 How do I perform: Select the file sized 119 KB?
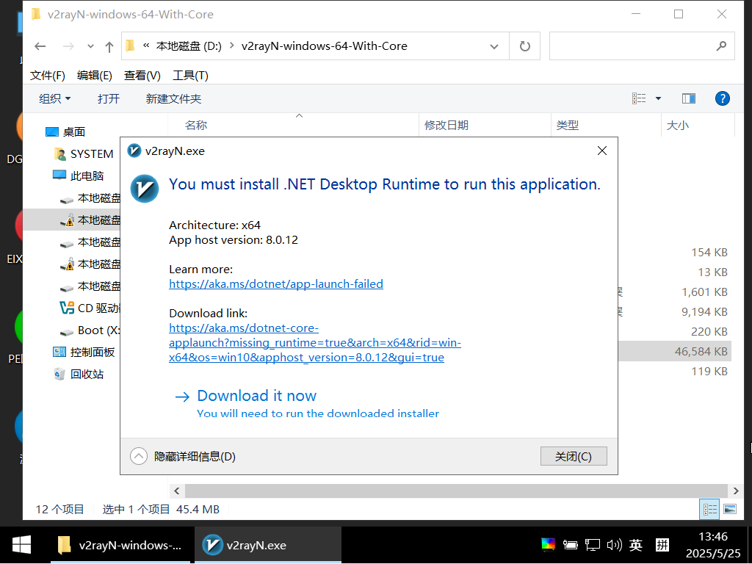point(709,372)
